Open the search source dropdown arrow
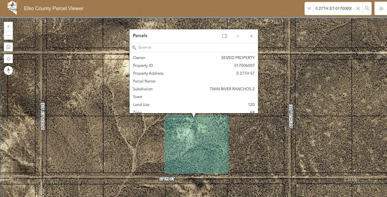 coord(309,9)
